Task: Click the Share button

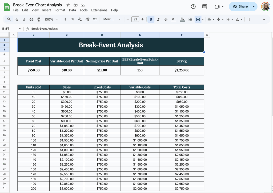Action: pos(240,6)
